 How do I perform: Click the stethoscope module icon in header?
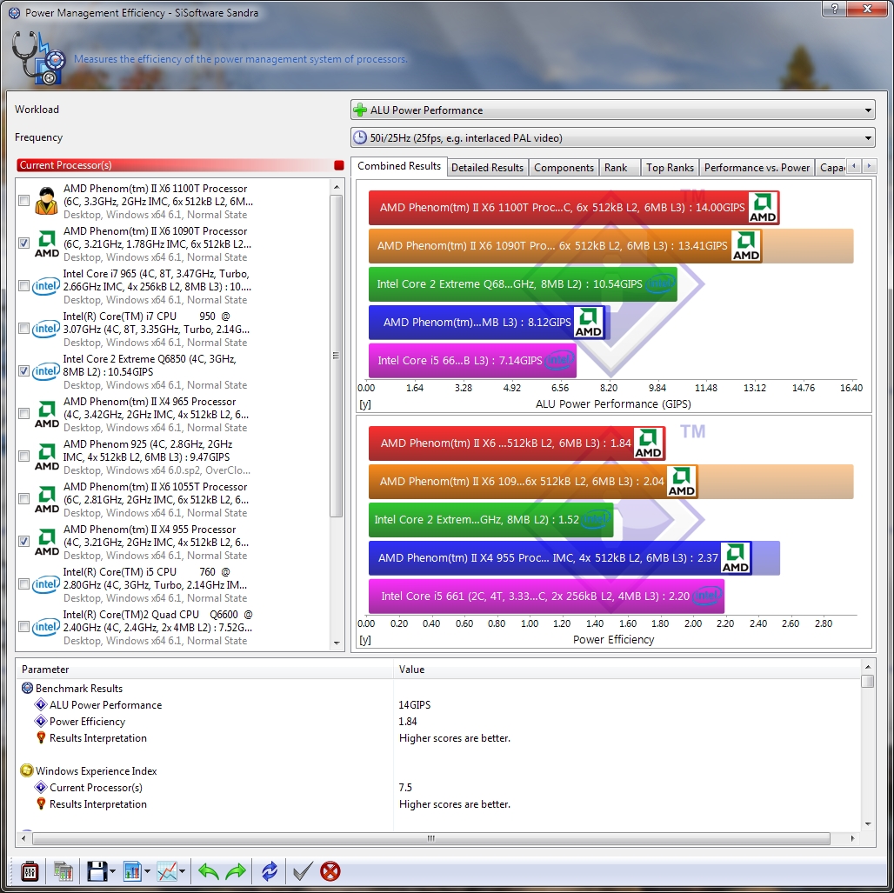pyautogui.click(x=38, y=57)
